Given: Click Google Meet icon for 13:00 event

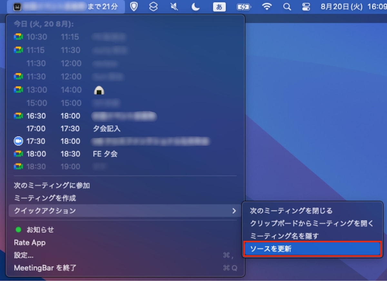Looking at the screenshot, I should tap(18, 90).
